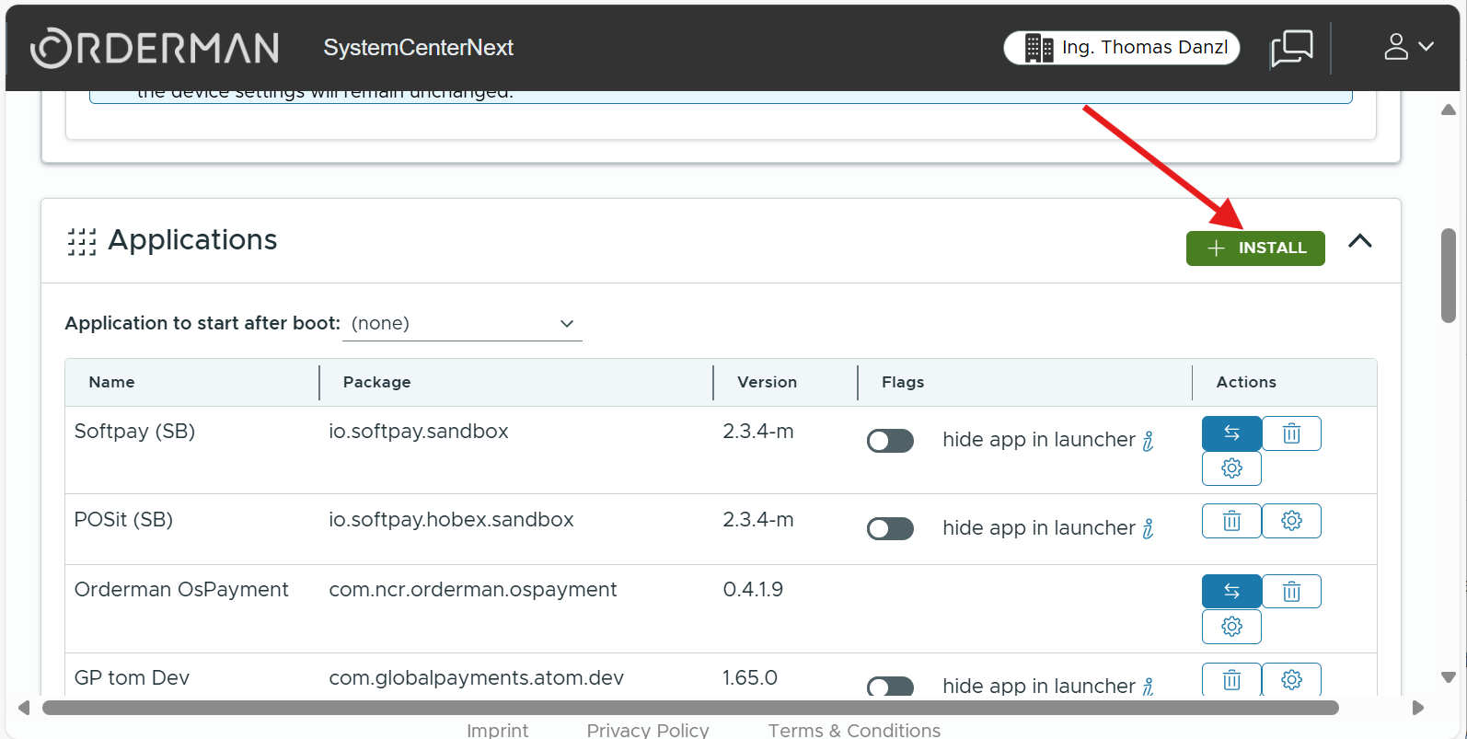Click the swap icon for Softpay (SB)
Viewport: 1467px width, 739px height.
(1230, 433)
